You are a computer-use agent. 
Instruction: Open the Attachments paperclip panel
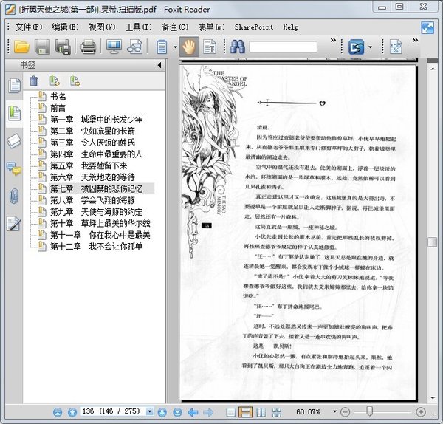click(14, 196)
